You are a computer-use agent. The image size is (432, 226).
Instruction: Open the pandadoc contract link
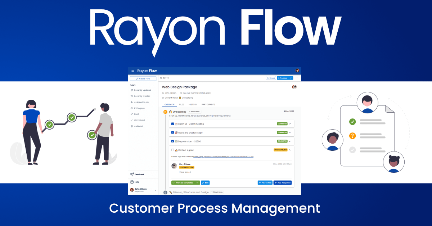(x=224, y=157)
